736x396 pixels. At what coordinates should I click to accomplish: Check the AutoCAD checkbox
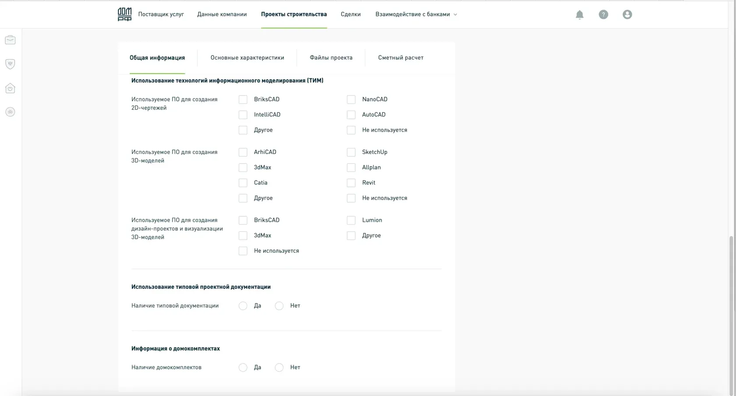point(351,115)
